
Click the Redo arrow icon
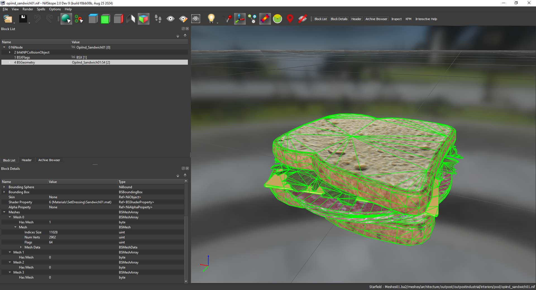[x=49, y=19]
